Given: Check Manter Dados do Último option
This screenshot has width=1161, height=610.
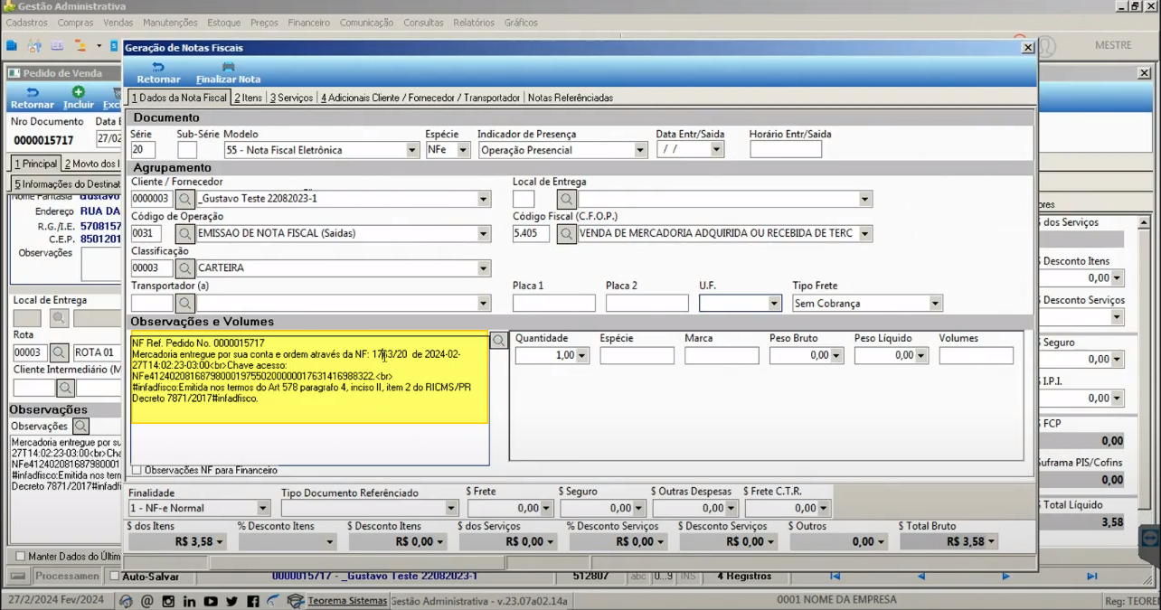Looking at the screenshot, I should [x=21, y=556].
